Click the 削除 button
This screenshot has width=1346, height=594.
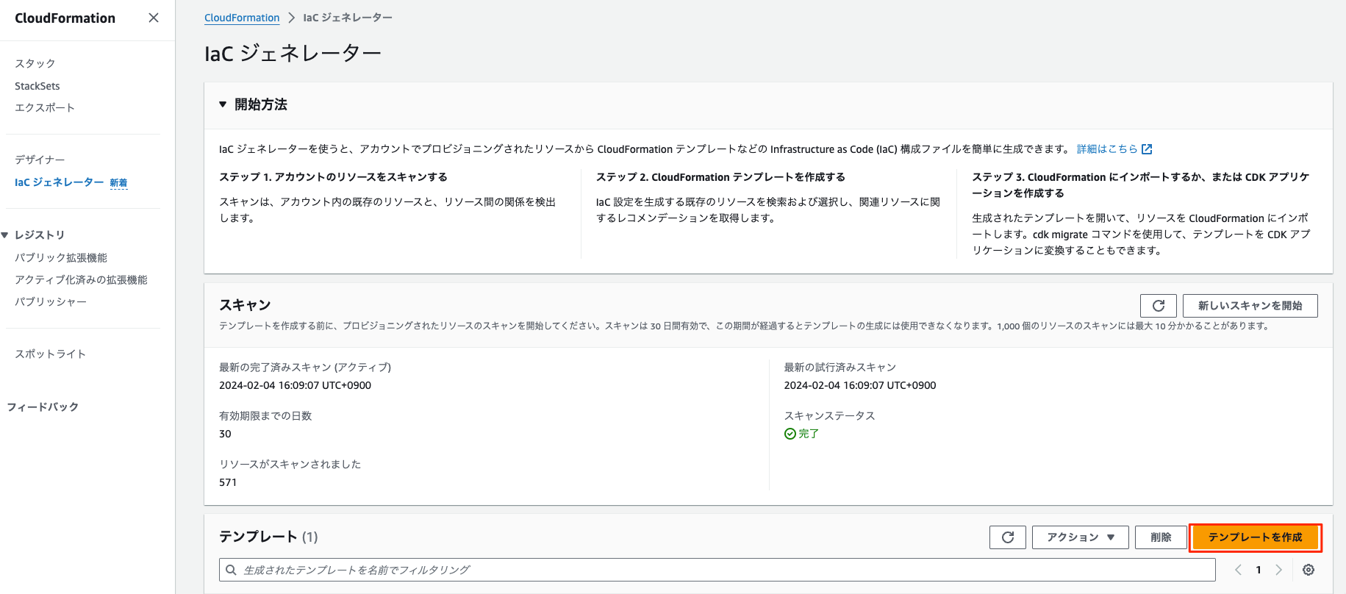click(1161, 537)
